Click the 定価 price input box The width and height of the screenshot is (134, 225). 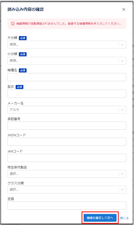(x=67, y=206)
